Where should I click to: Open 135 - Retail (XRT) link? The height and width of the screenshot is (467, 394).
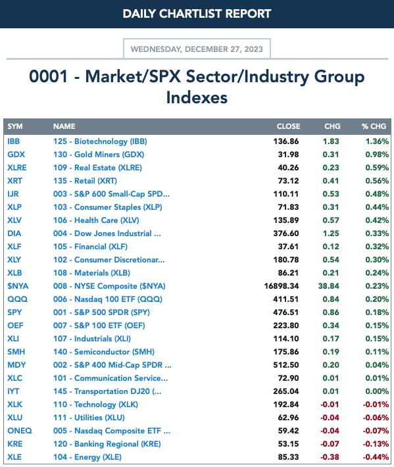pos(85,180)
